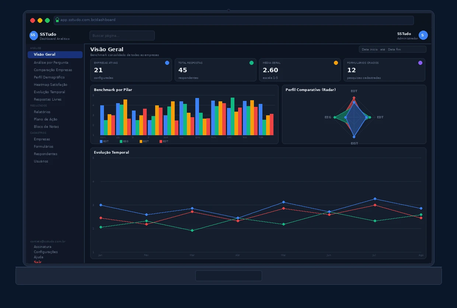The image size is (457, 308).
Task: Click the Formulários Criados value 12
Action: point(352,70)
